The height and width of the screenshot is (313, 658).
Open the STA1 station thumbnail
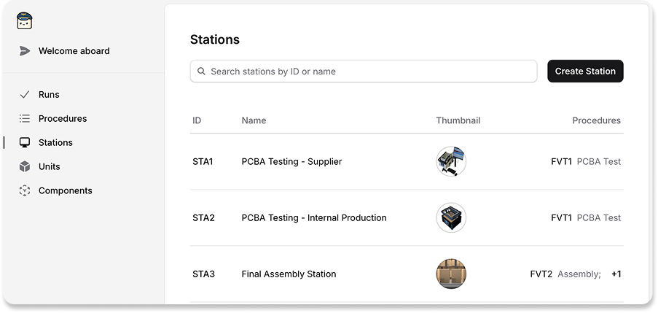coord(451,161)
